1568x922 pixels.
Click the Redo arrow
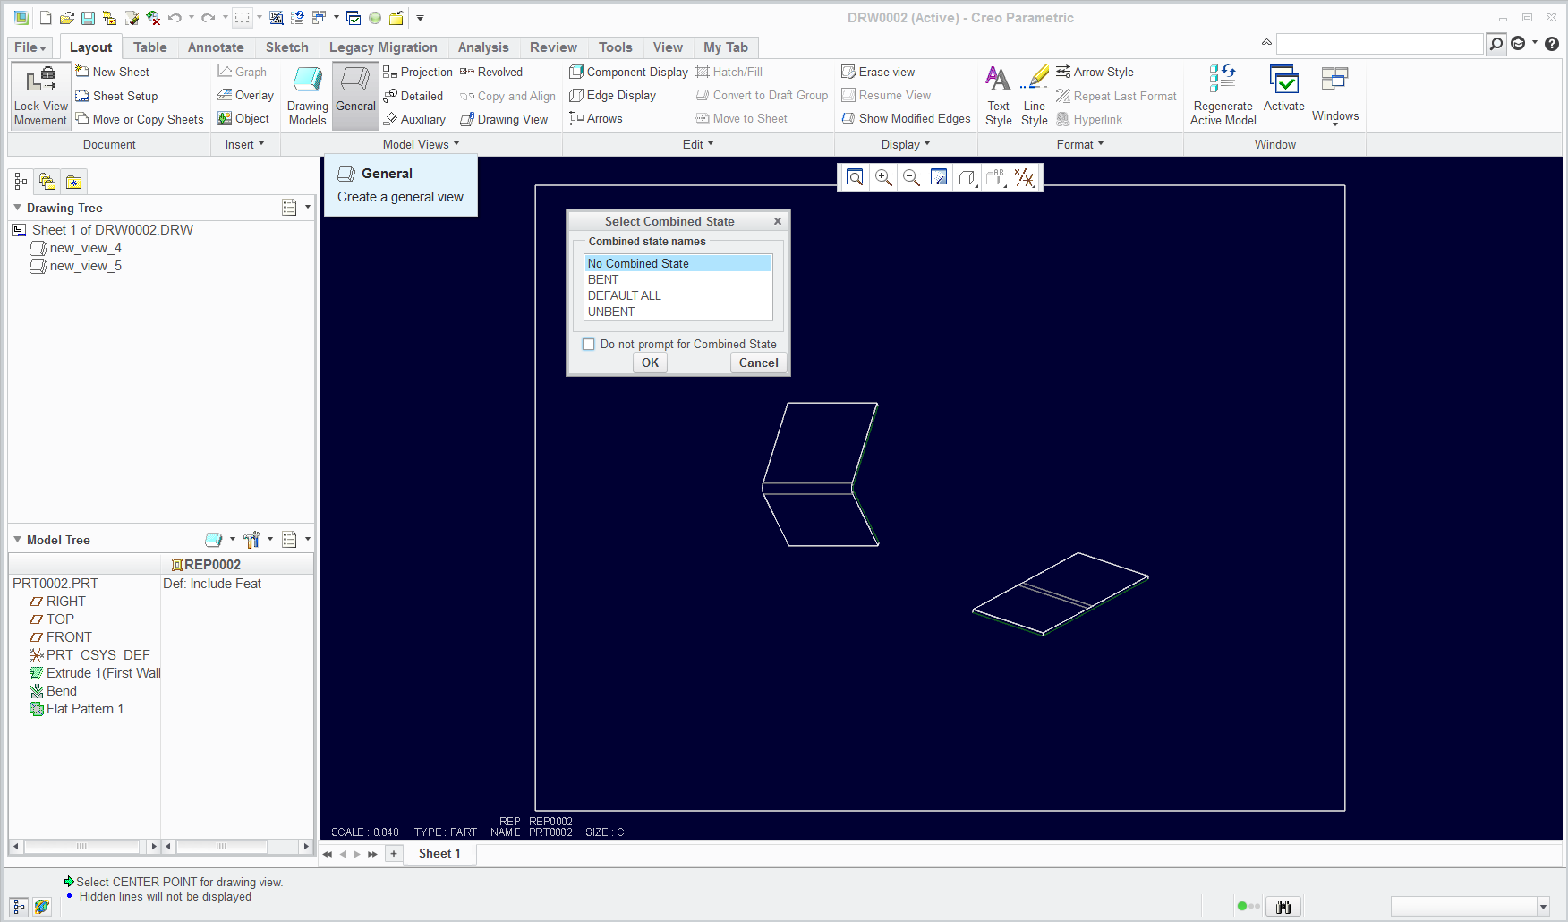pos(208,18)
